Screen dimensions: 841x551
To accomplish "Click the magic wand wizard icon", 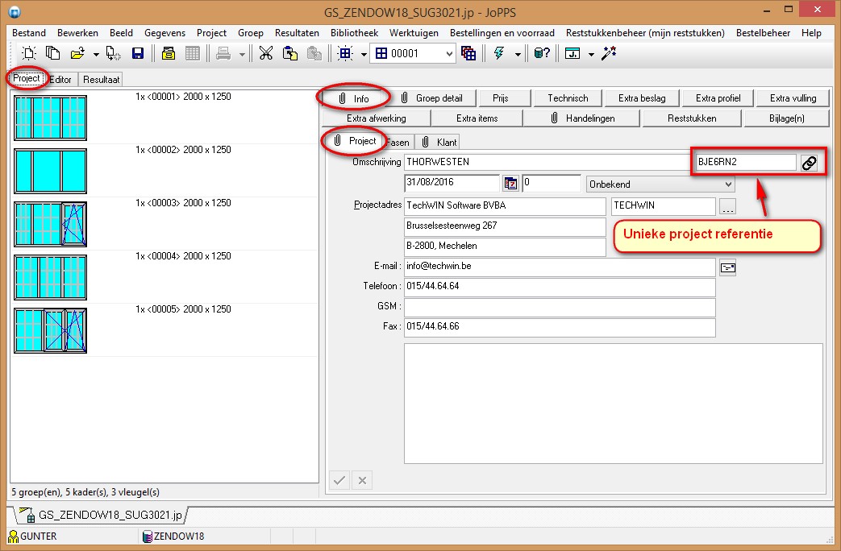I will [609, 53].
